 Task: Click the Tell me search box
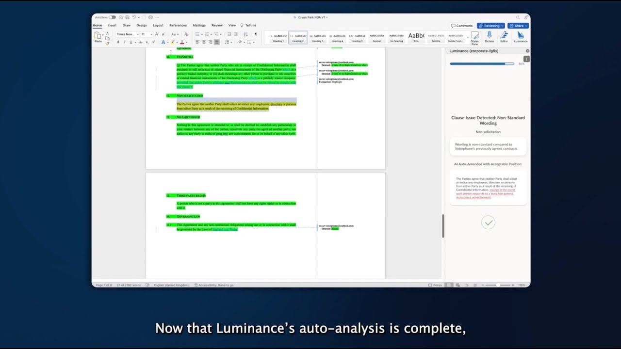(x=248, y=25)
